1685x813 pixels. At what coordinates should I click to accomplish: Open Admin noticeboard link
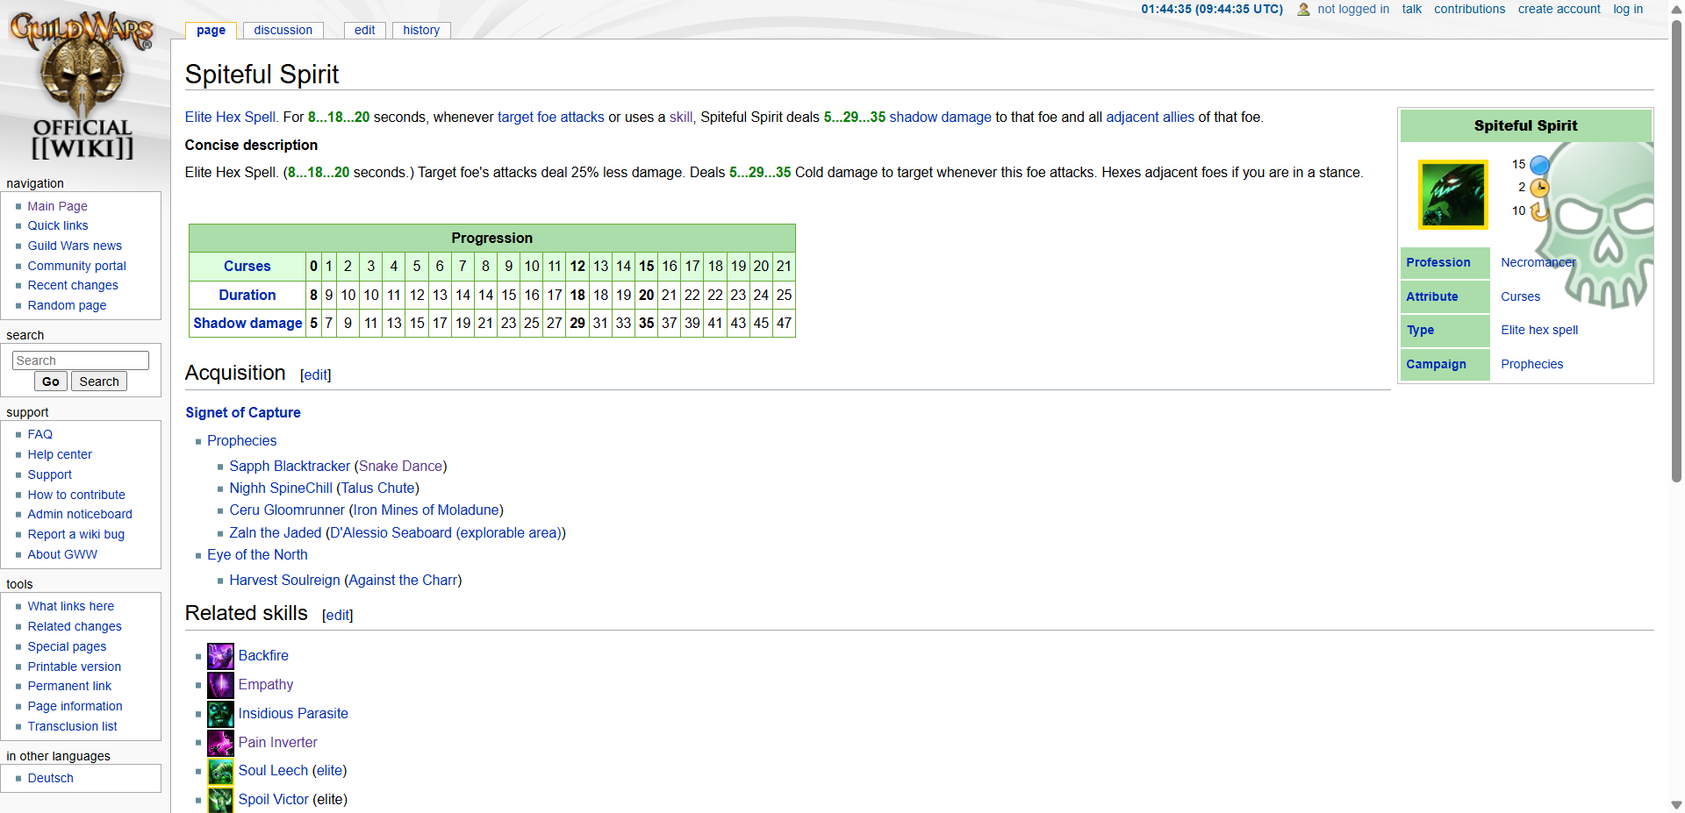click(x=80, y=514)
